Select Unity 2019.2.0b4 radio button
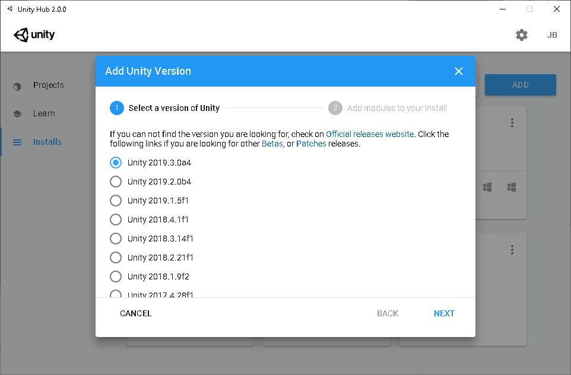This screenshot has width=571, height=375. click(x=116, y=182)
